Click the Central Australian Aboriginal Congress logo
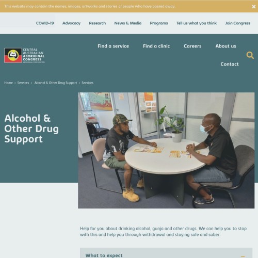258x258 pixels. (24, 55)
